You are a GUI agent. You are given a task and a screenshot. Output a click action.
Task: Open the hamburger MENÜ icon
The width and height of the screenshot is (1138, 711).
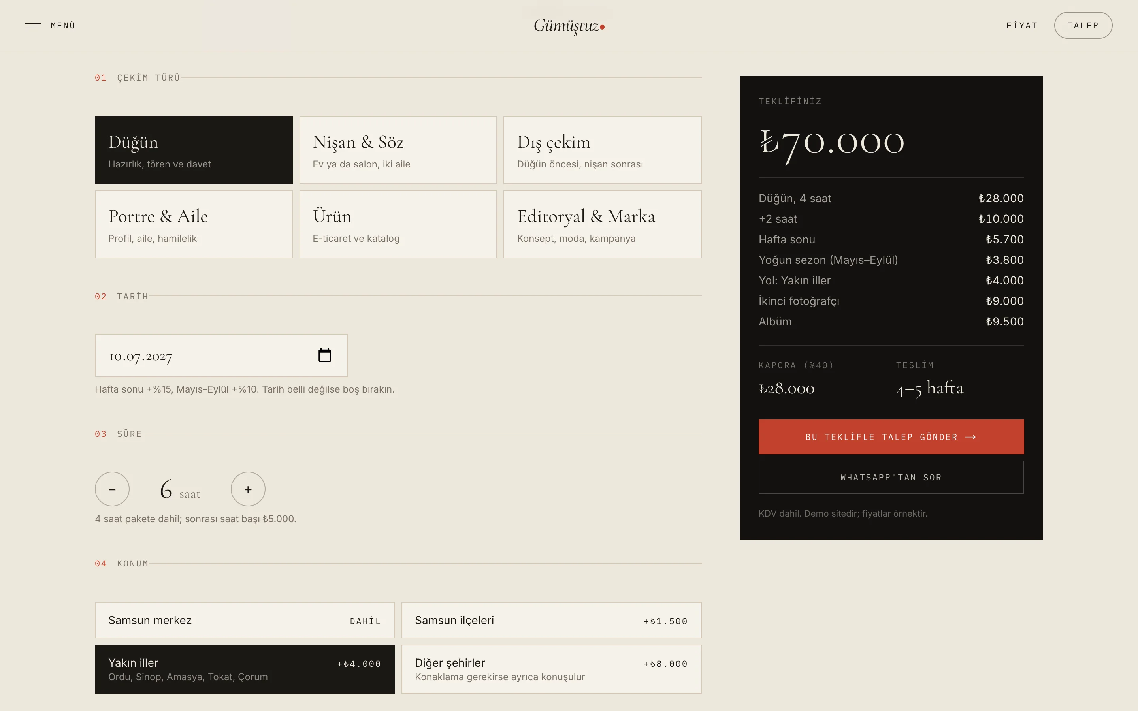pos(33,25)
